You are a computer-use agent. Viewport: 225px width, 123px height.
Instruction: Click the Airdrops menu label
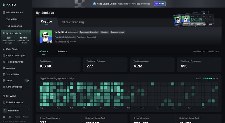(10, 68)
